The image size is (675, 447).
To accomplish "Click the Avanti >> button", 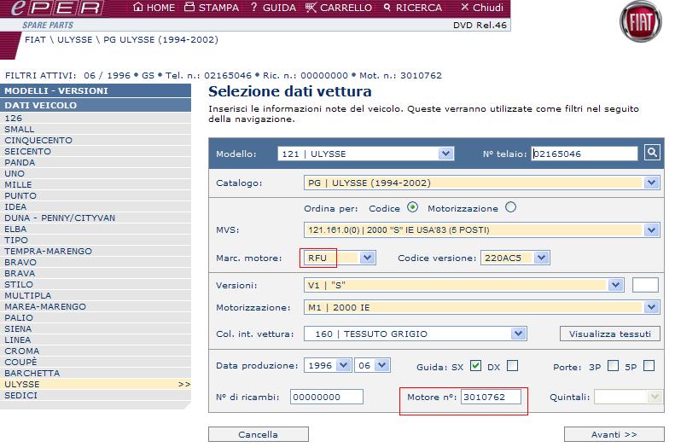I will [614, 434].
